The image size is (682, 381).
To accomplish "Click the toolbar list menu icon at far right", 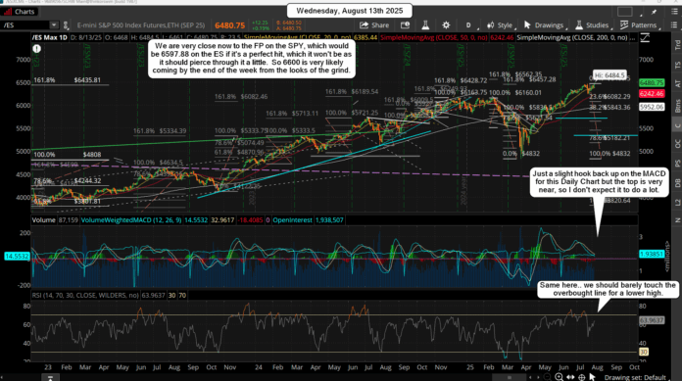I will 675,25.
